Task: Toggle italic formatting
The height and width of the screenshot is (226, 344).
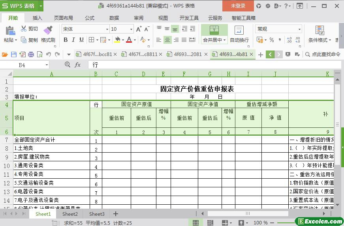Action: point(73,40)
